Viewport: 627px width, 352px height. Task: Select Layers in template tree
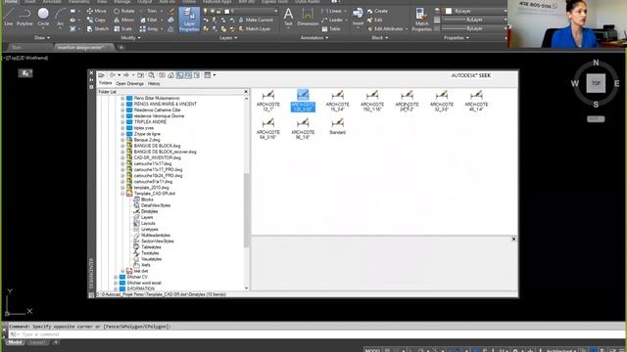click(x=147, y=217)
